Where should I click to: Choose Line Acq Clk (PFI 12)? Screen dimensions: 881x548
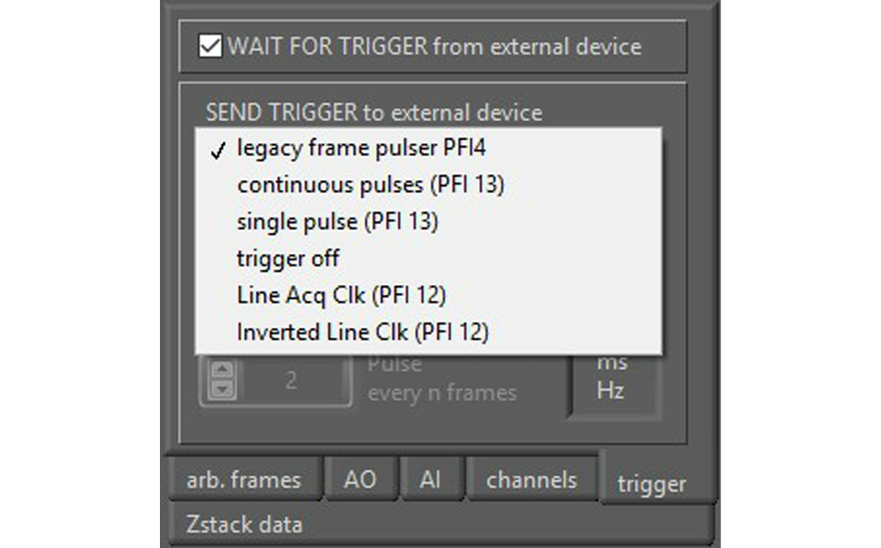(x=341, y=295)
